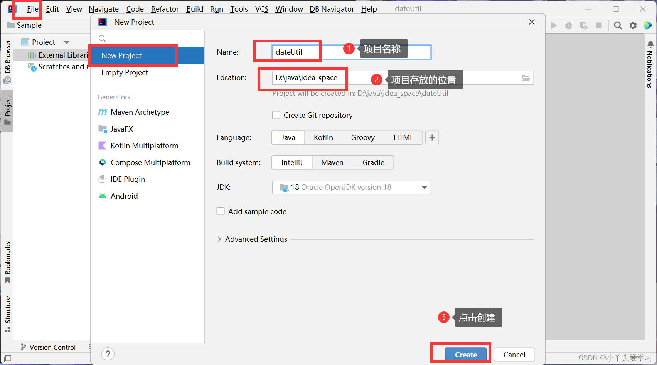This screenshot has height=365, width=657.
Task: Click the Search Everywhere magnifier icon
Action: point(618,25)
